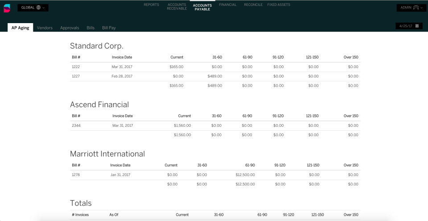Expand the GLOBAL entity dropdown
Image resolution: width=428 pixels, height=221 pixels.
point(33,8)
